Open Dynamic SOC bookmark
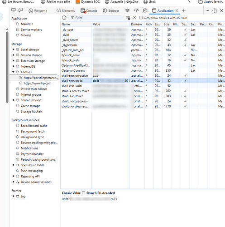 pos(88,2)
